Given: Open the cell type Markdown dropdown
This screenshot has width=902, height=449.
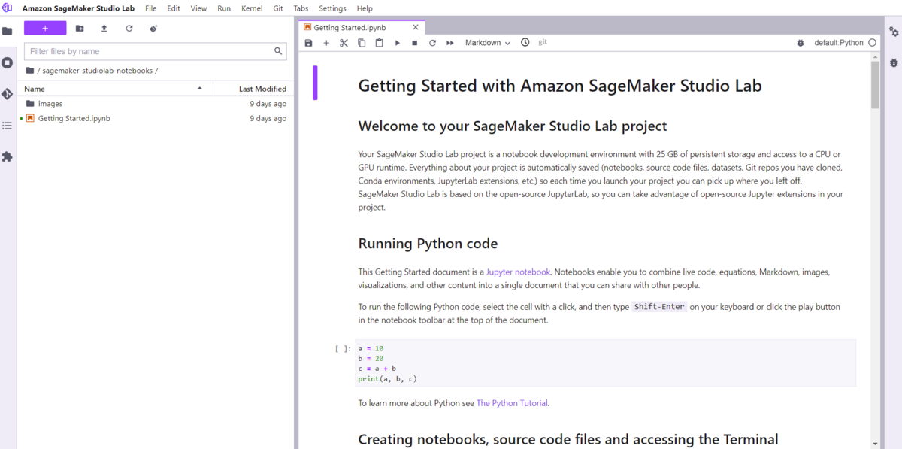Looking at the screenshot, I should click(x=488, y=43).
